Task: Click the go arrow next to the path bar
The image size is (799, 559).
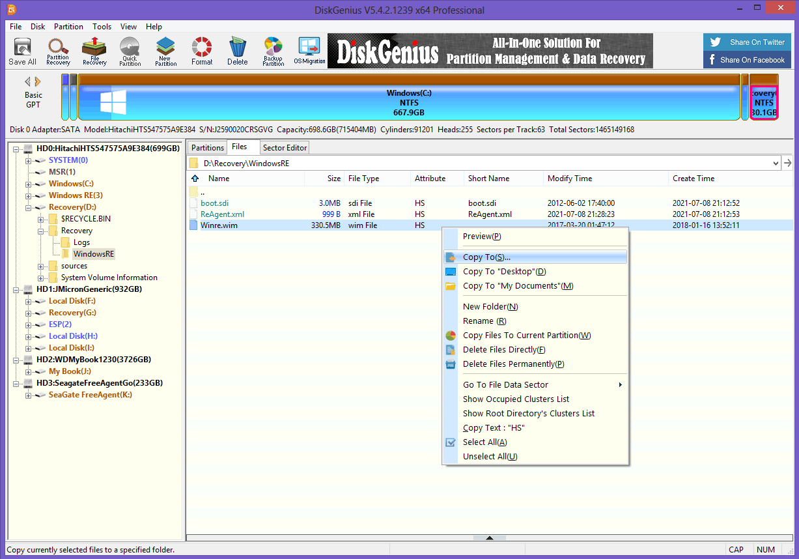Action: (788, 163)
